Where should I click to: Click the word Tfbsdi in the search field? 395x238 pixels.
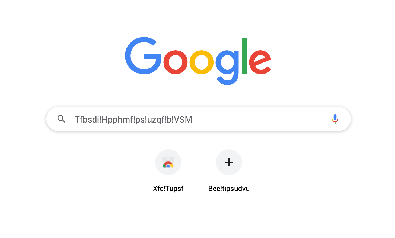click(87, 119)
